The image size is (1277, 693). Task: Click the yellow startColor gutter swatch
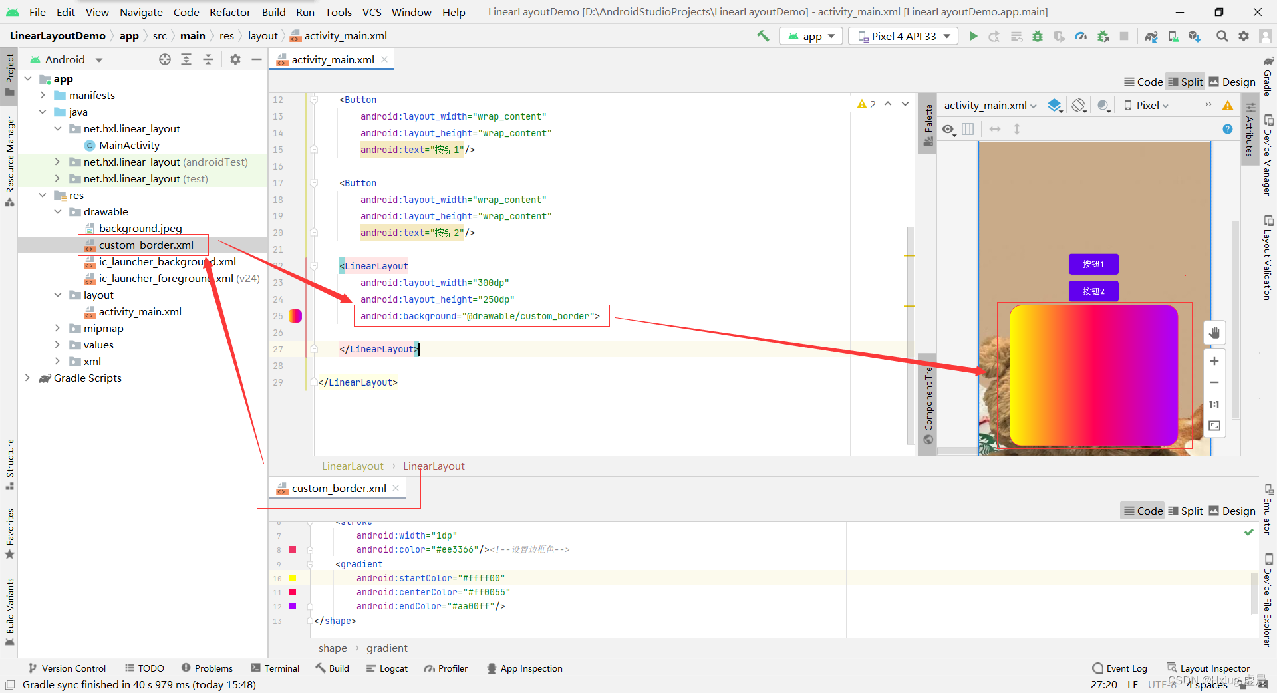pos(293,578)
